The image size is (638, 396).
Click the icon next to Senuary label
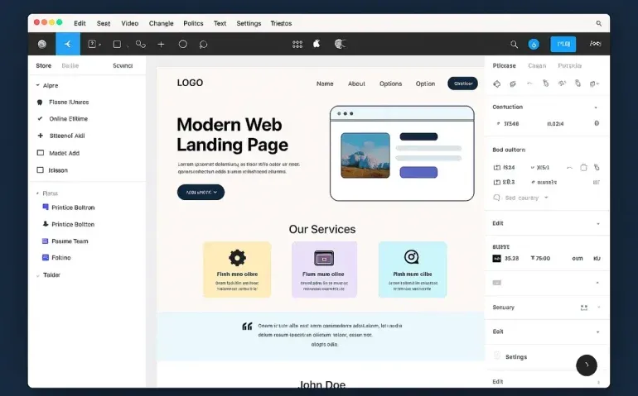584,308
